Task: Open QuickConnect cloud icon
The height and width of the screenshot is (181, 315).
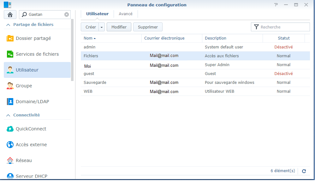Action: (10, 129)
